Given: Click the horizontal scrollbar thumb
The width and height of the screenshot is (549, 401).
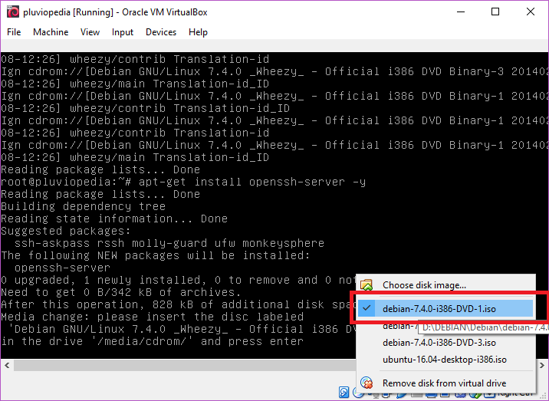Looking at the screenshot, I should (x=185, y=365).
